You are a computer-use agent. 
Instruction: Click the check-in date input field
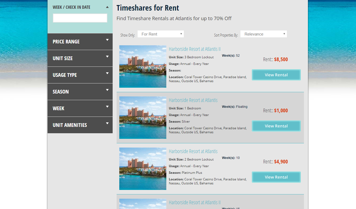coord(80,18)
